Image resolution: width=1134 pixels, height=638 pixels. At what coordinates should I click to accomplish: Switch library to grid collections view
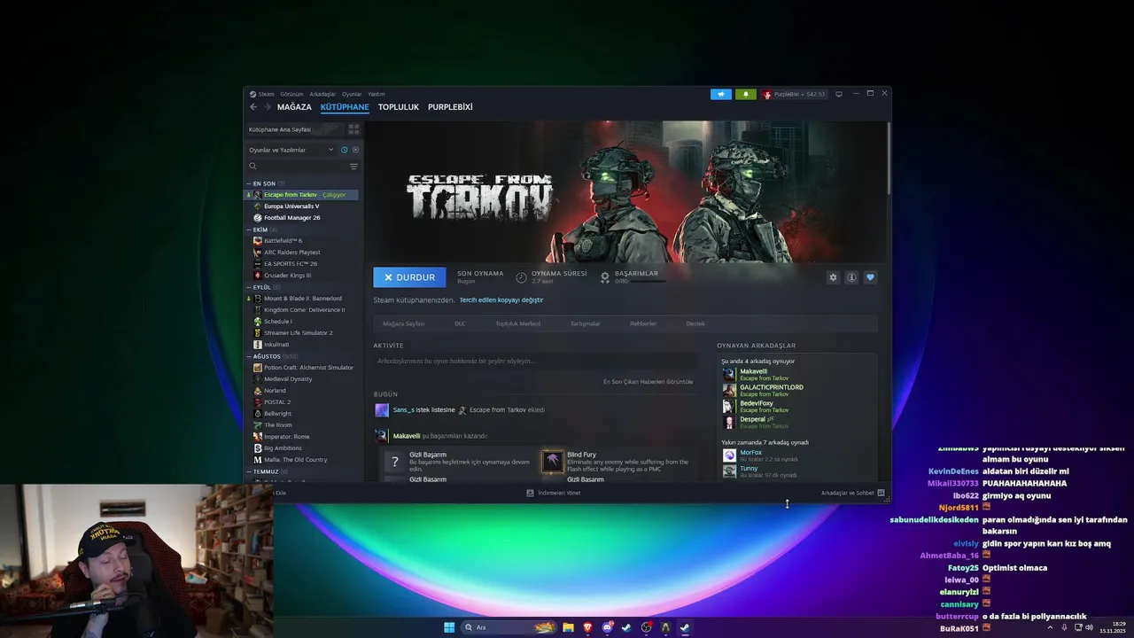pos(353,129)
